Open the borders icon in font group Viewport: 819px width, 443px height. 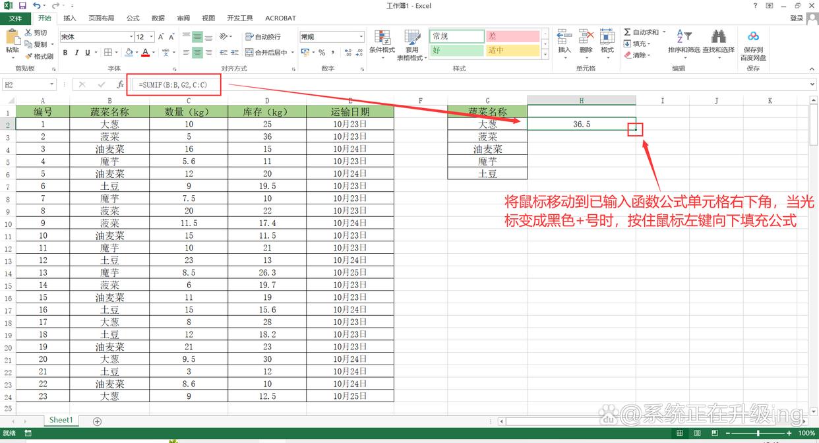tap(109, 53)
